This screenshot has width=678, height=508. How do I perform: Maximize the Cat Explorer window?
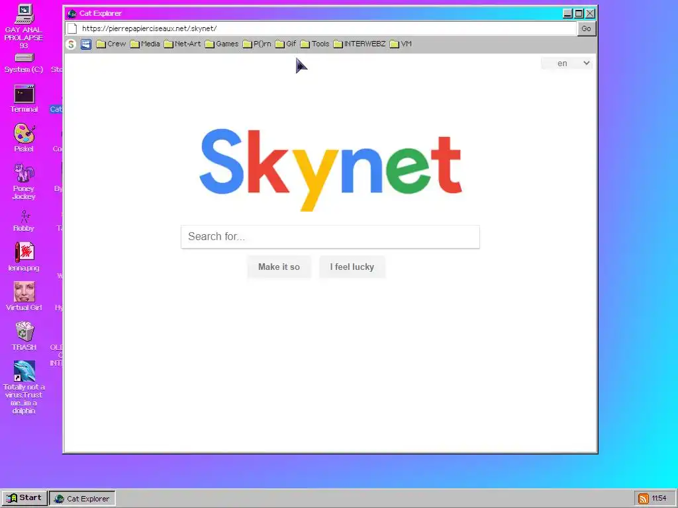click(x=579, y=13)
